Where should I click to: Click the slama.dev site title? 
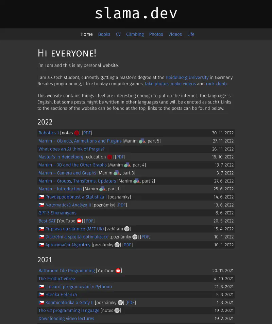[x=136, y=14]
